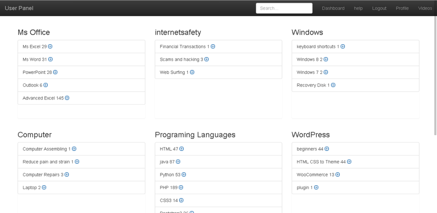This screenshot has height=213, width=437.
Task: Open the Profile navigation link
Action: pos(402,8)
